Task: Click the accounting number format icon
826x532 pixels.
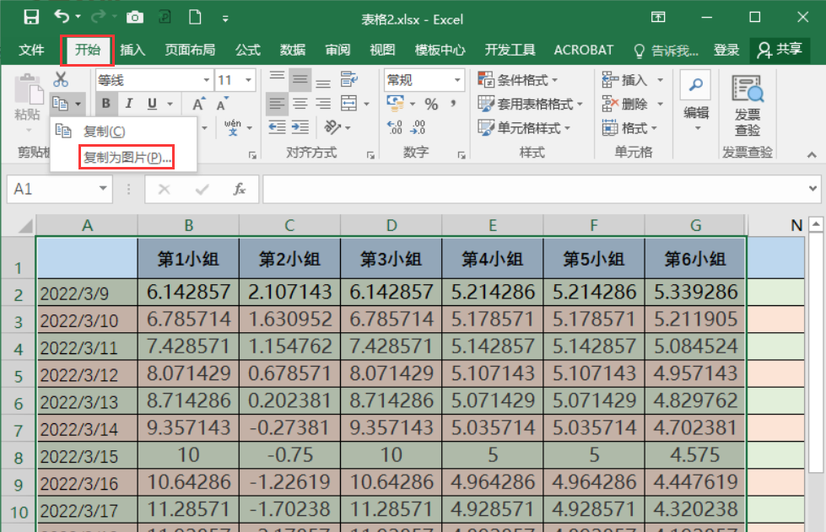Action: click(395, 103)
